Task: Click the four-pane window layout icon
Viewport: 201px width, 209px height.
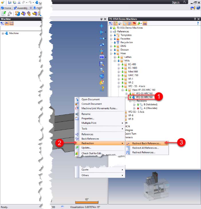Action: point(102,57)
